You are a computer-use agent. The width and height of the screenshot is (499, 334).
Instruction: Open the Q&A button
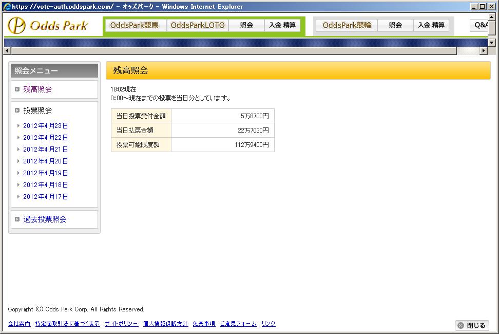(479, 25)
